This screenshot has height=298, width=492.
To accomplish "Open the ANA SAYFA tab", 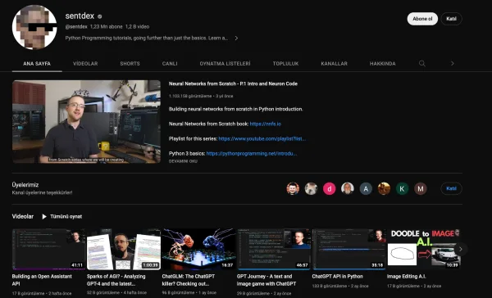I will (37, 64).
